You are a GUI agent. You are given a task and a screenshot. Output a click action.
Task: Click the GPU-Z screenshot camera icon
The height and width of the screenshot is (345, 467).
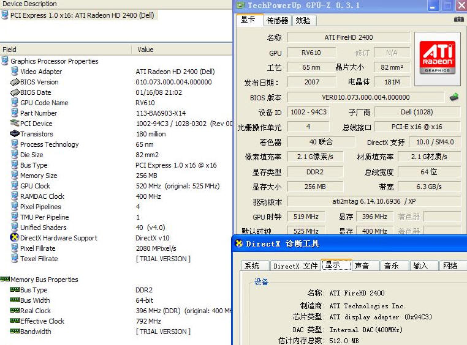(458, 20)
